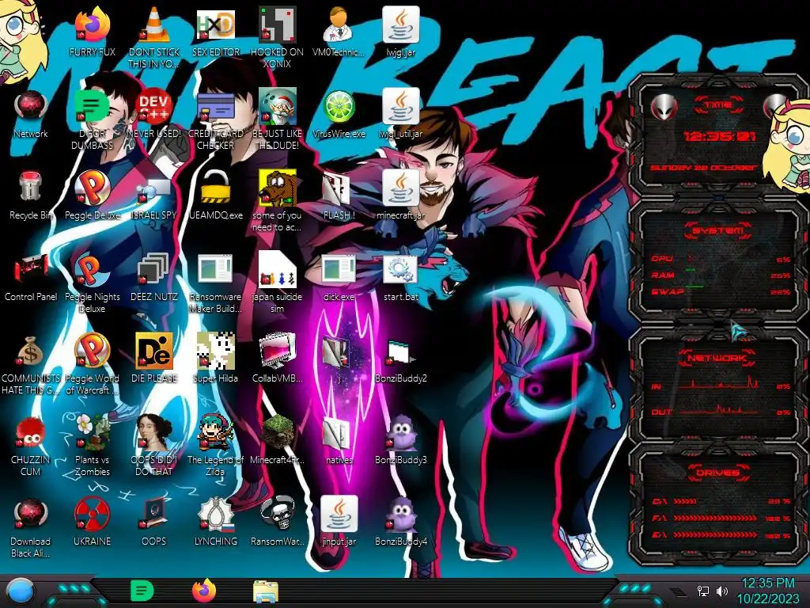Select the jinput.jar file
Image resolution: width=810 pixels, height=608 pixels.
click(x=339, y=522)
